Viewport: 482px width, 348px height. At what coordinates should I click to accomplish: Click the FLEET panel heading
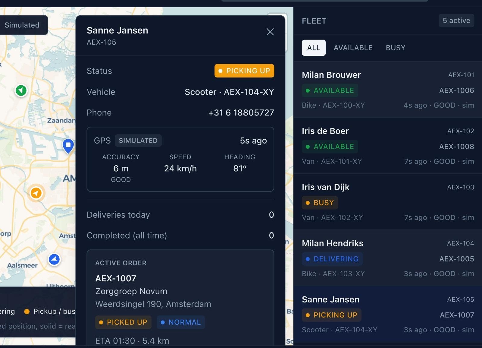(314, 21)
